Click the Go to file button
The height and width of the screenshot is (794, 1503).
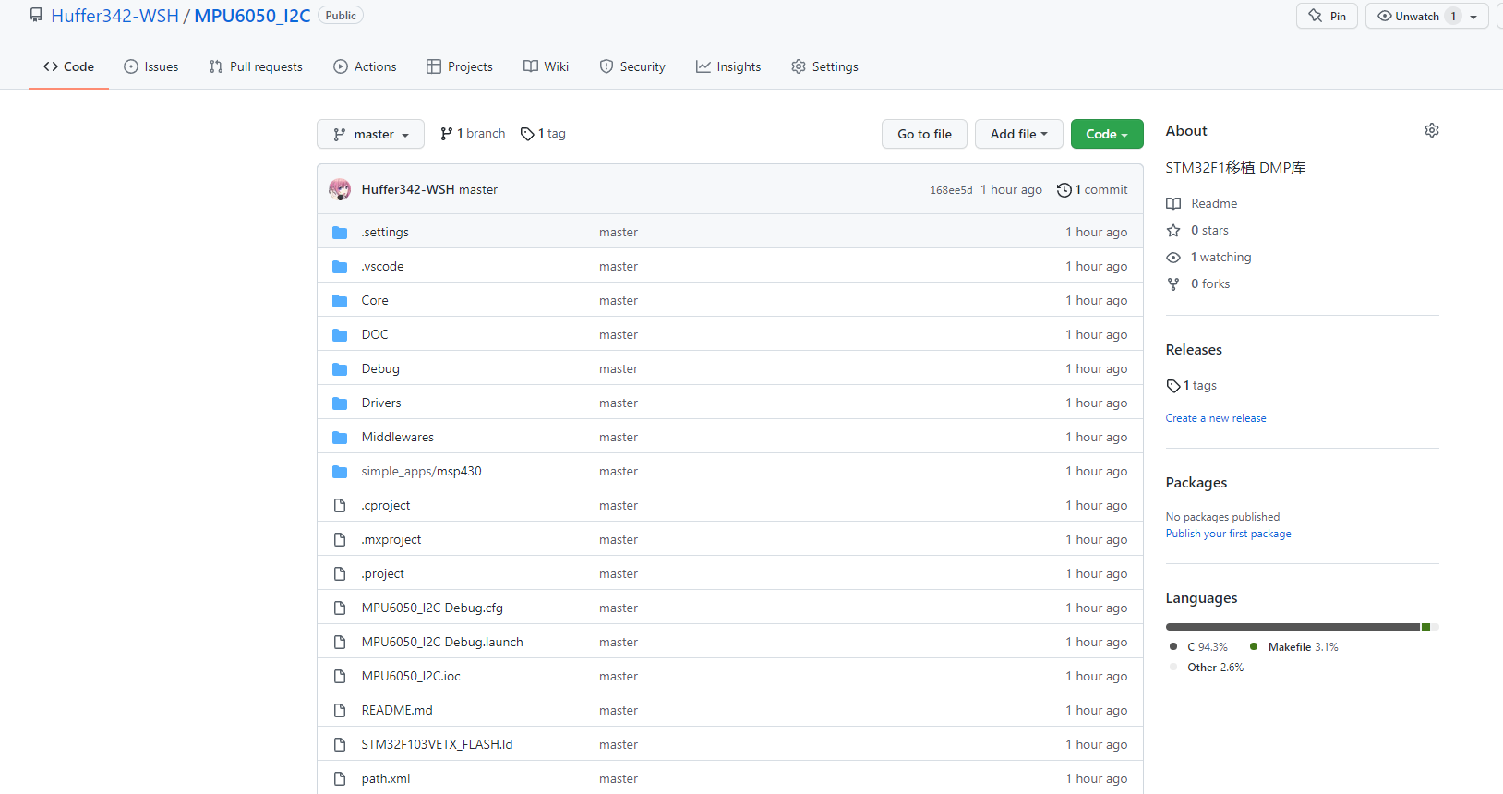924,134
